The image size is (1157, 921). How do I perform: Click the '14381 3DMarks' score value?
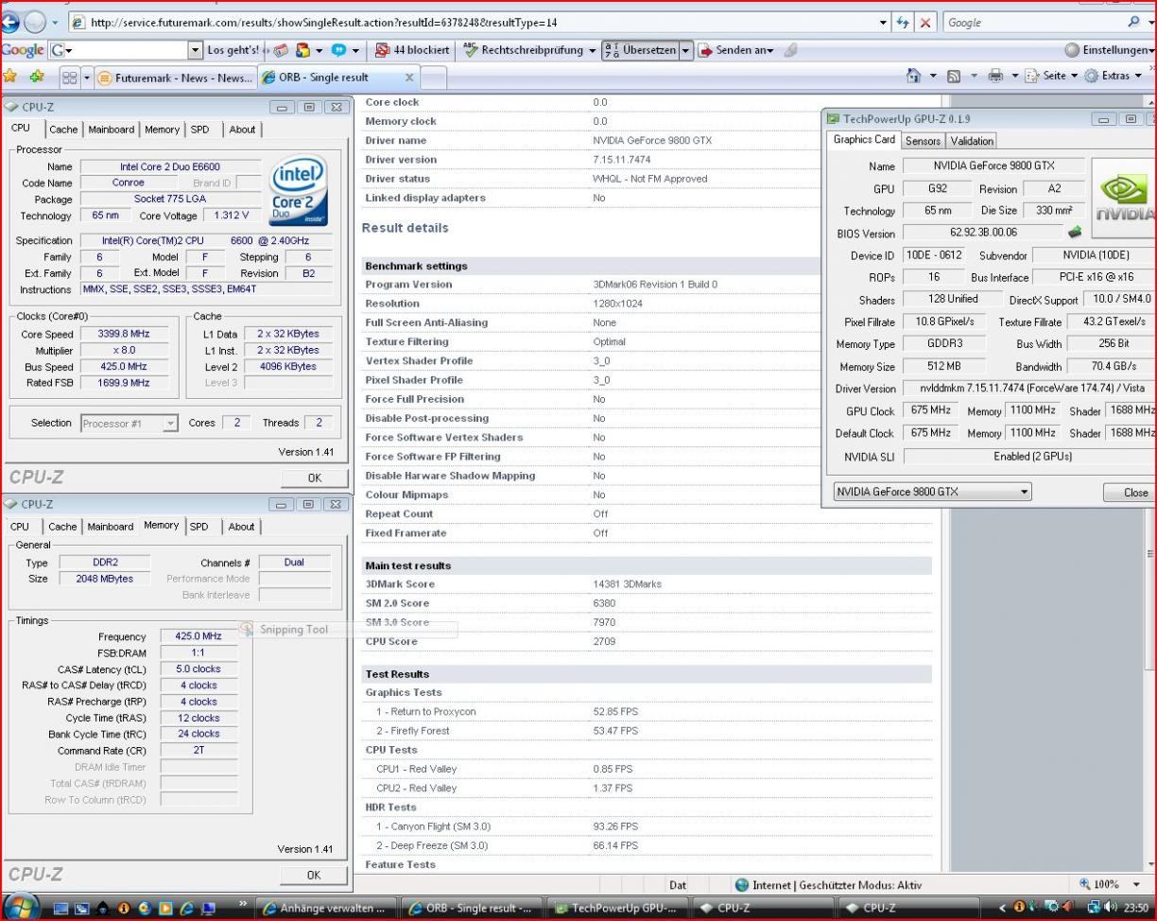coord(628,584)
